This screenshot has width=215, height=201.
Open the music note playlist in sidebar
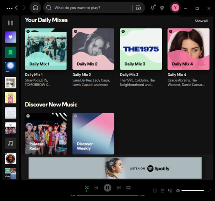(11, 143)
